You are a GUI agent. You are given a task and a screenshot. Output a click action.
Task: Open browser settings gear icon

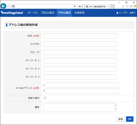(131, 6)
